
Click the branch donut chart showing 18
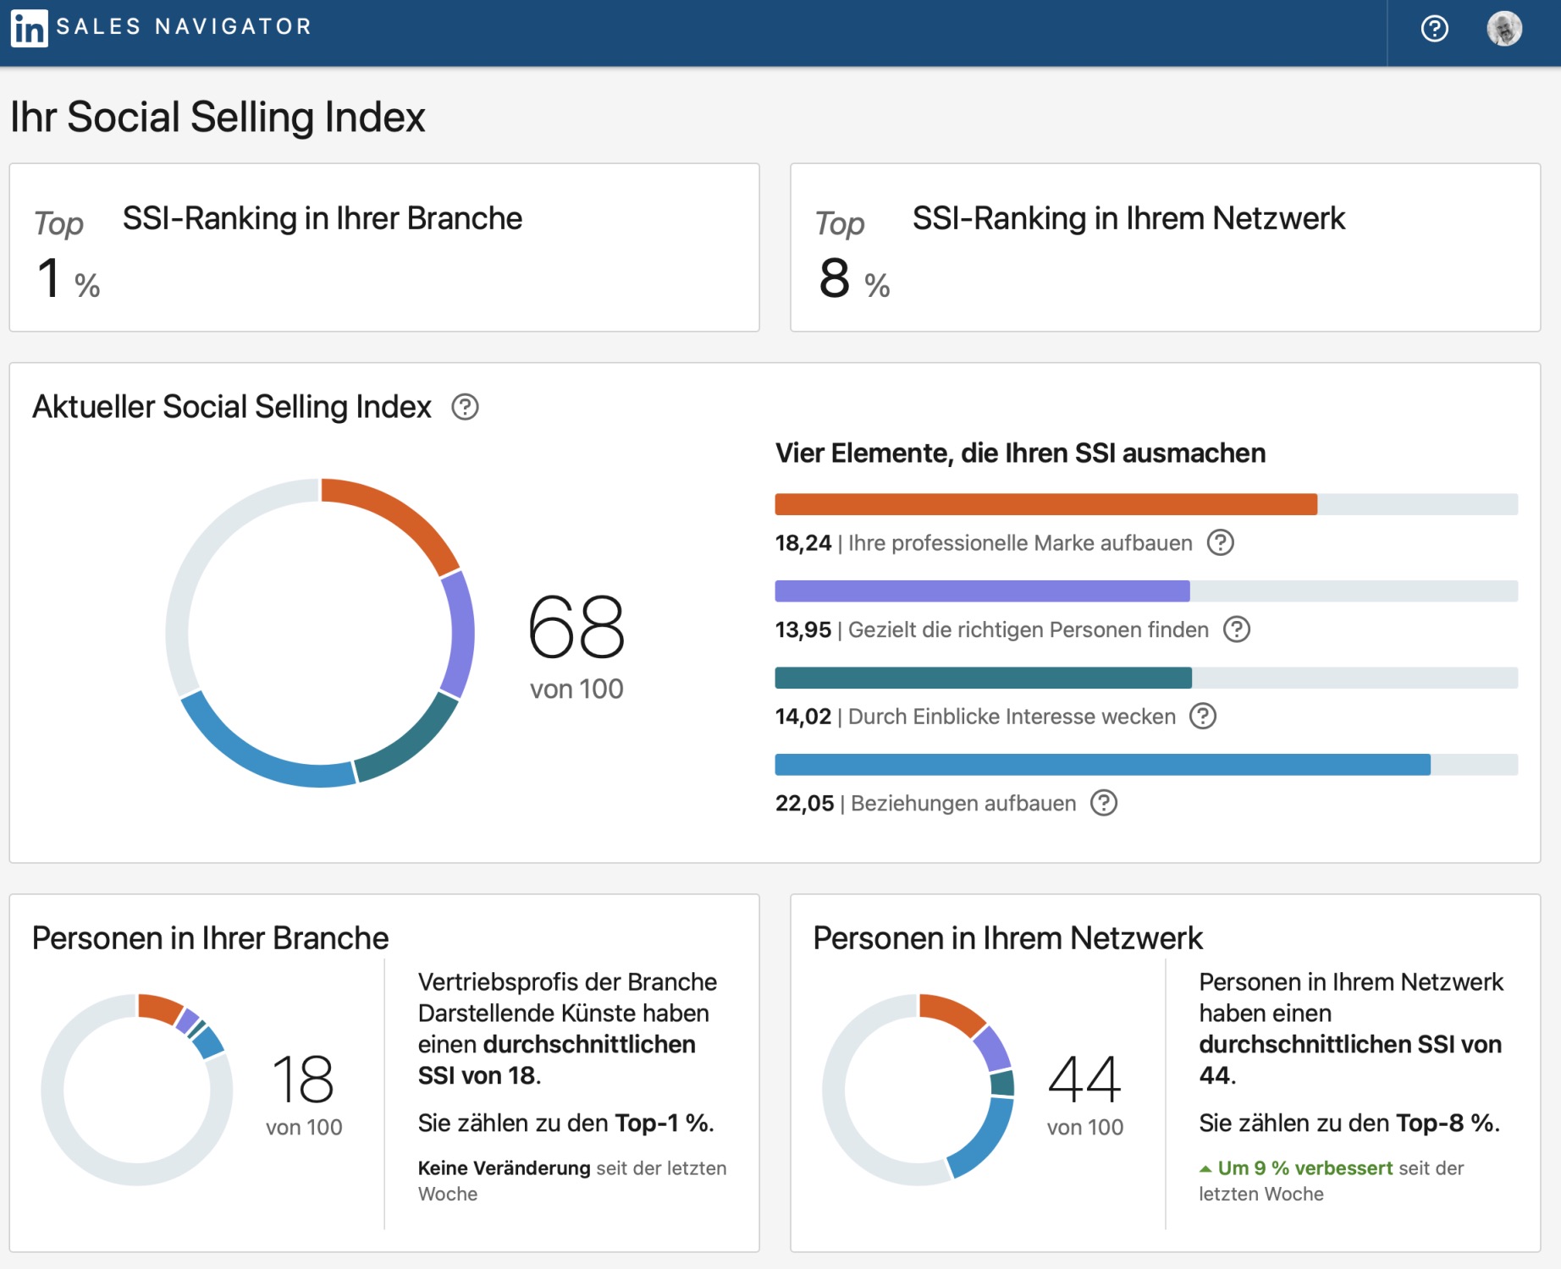click(137, 1090)
